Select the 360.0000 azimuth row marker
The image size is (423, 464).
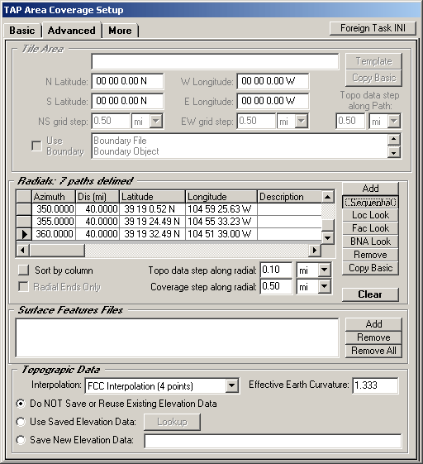[x=24, y=234]
